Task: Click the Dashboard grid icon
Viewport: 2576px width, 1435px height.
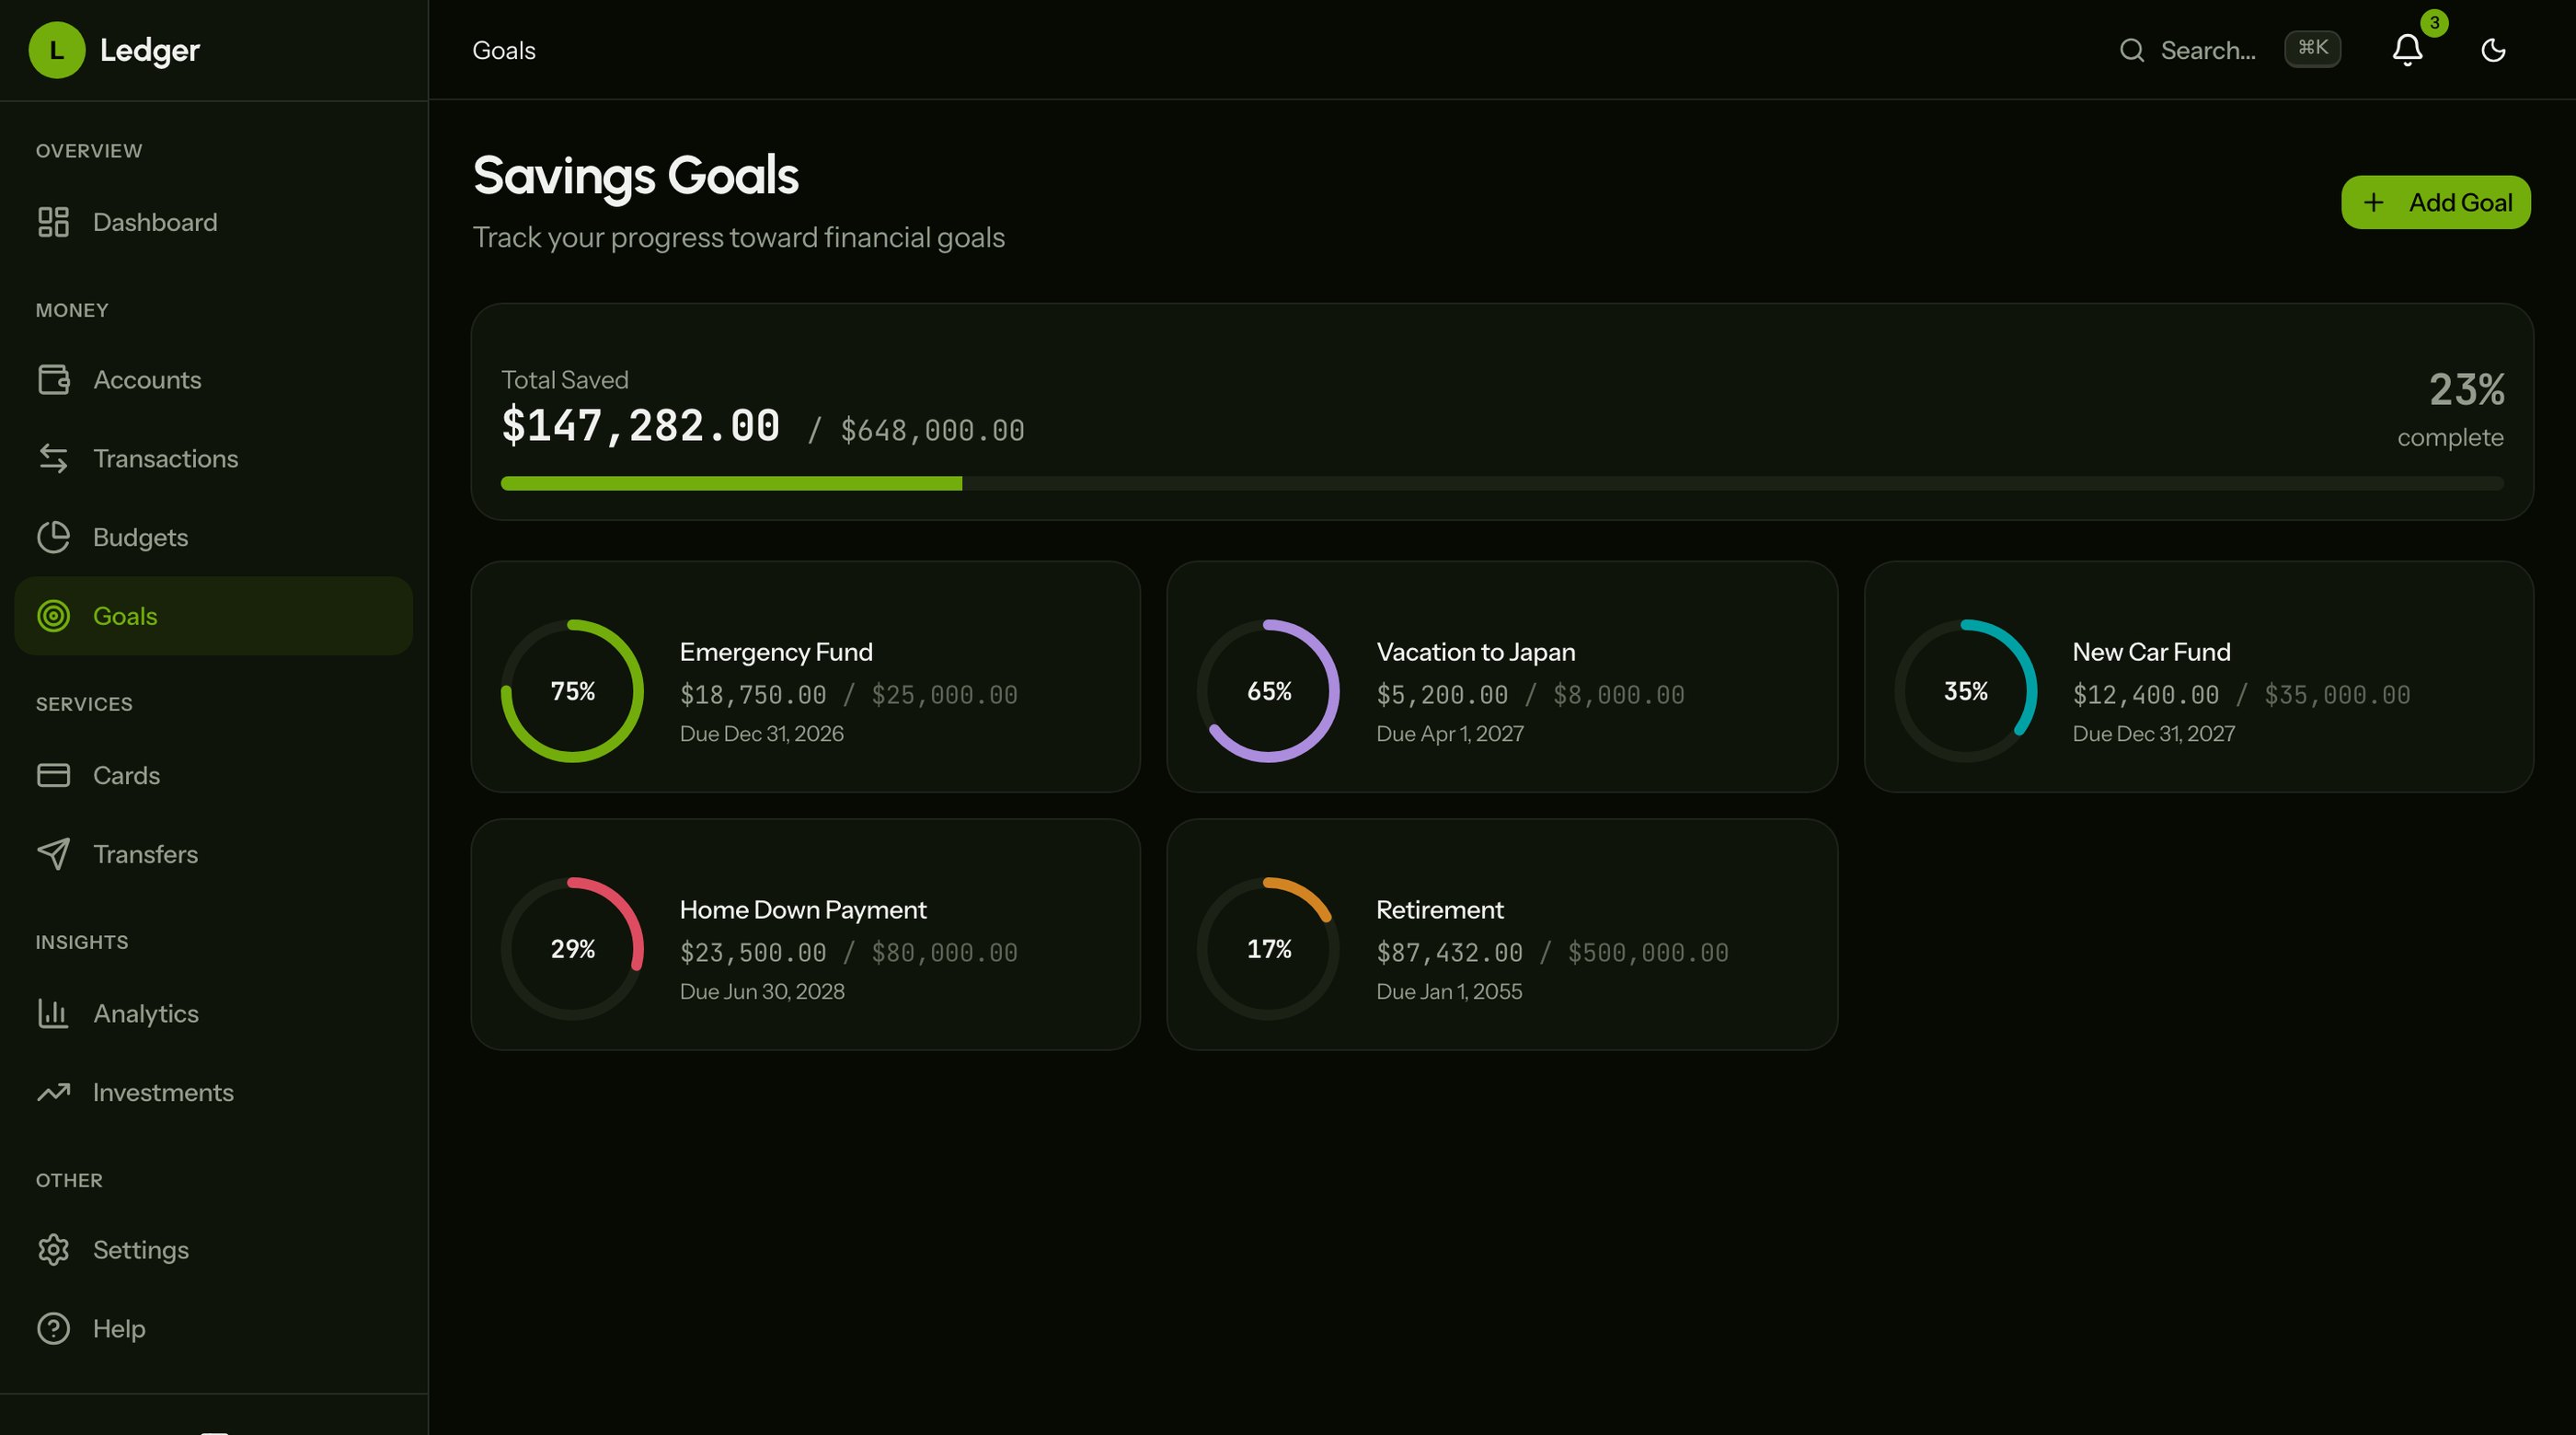Action: pos(53,222)
